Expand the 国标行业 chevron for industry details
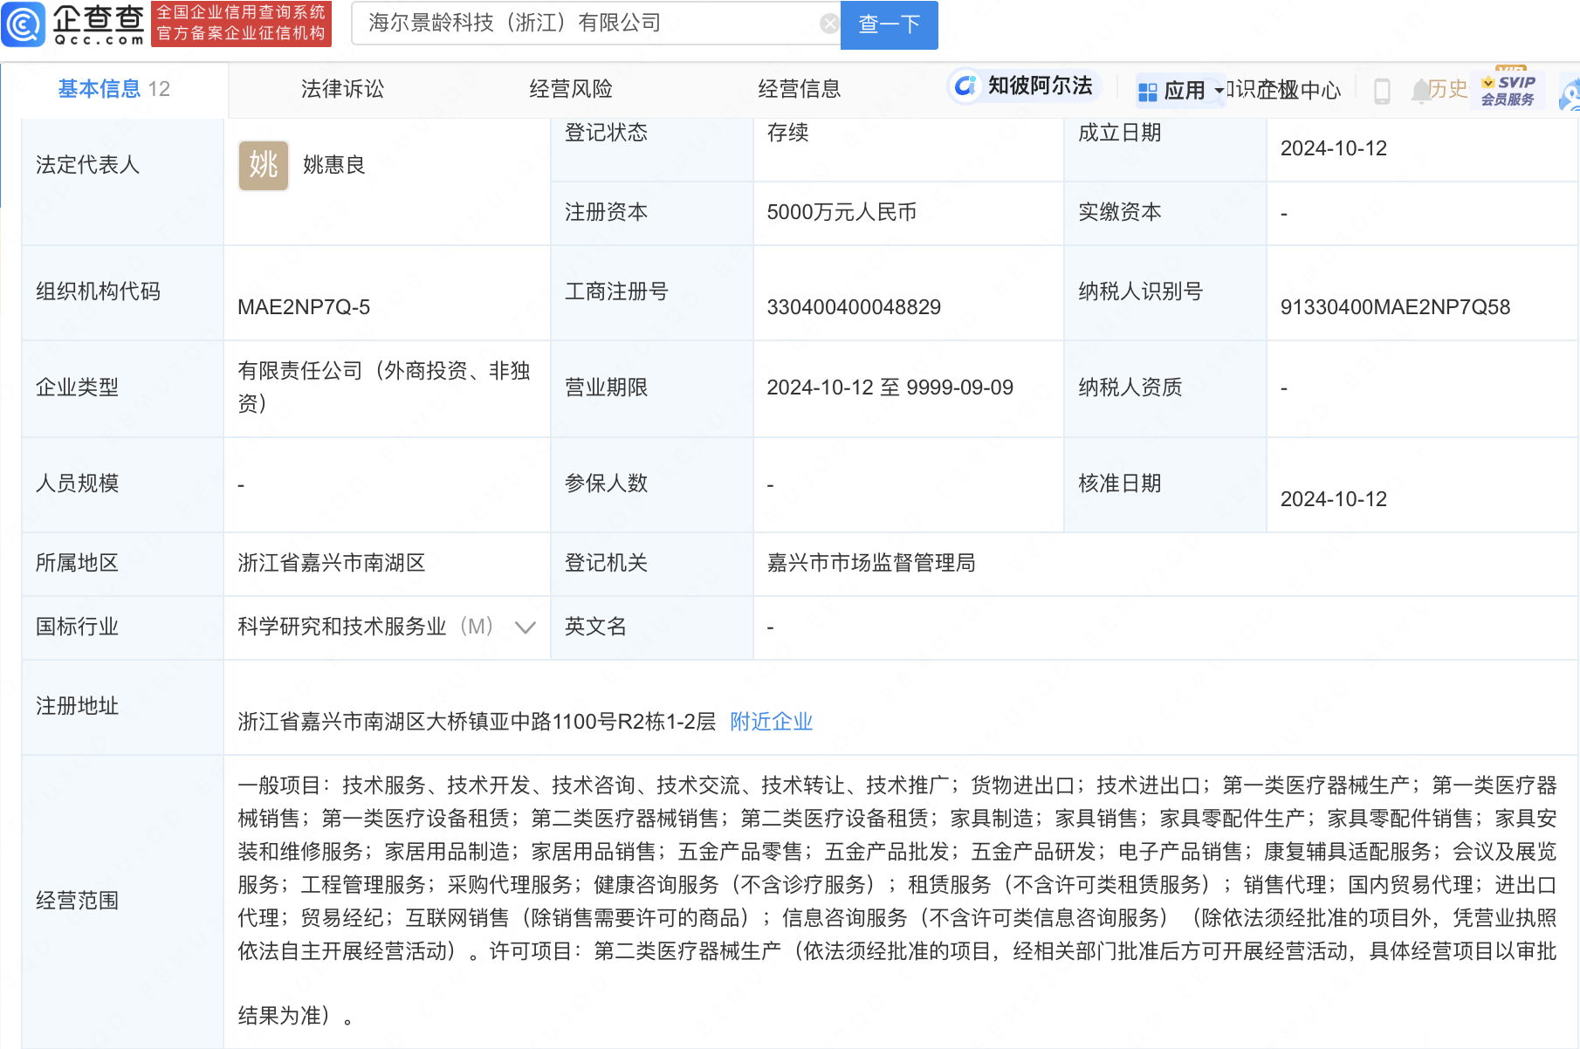This screenshot has height=1049, width=1580. [524, 627]
